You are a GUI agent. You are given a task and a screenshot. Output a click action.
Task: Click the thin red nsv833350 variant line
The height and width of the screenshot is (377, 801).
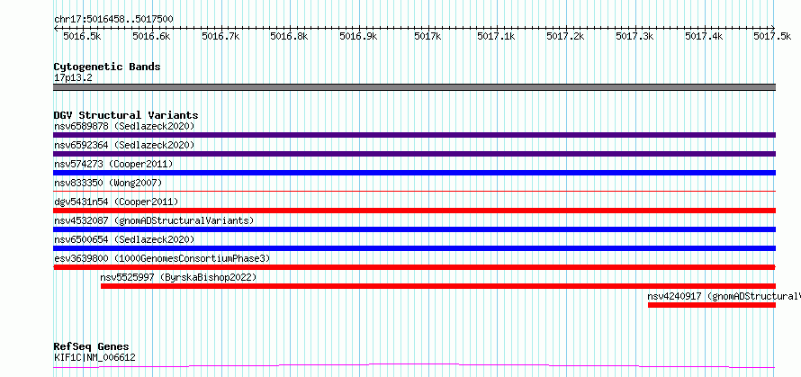414,191
